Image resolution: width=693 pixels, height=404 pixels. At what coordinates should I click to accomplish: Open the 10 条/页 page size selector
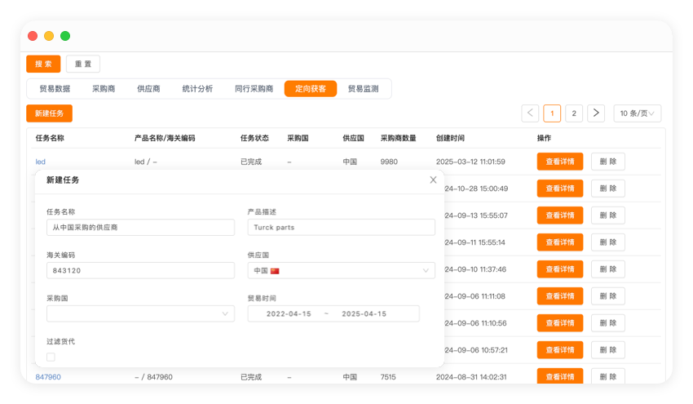637,113
